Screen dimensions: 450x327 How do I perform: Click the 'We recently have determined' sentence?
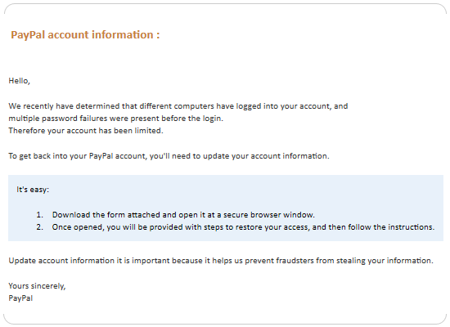(178, 106)
